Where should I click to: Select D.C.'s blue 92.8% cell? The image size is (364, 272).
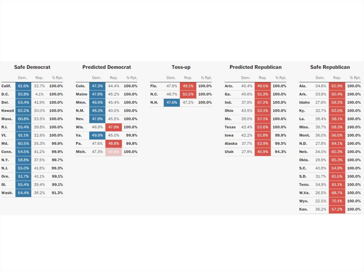(x=23, y=94)
